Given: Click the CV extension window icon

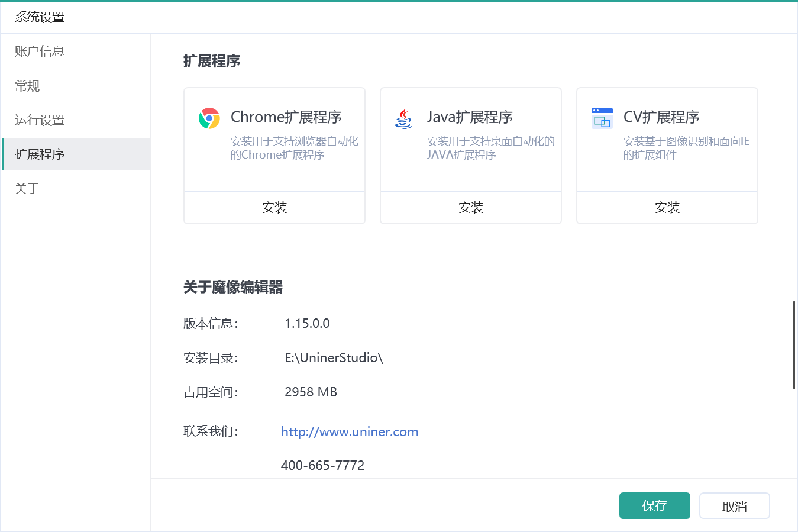Looking at the screenshot, I should pyautogui.click(x=602, y=118).
